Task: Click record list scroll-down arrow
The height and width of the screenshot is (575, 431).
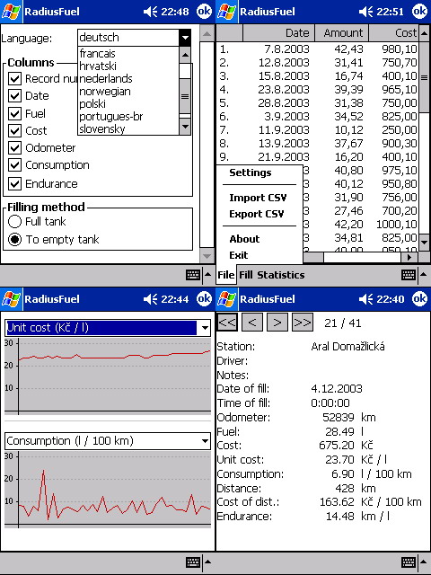Action: pos(424,243)
